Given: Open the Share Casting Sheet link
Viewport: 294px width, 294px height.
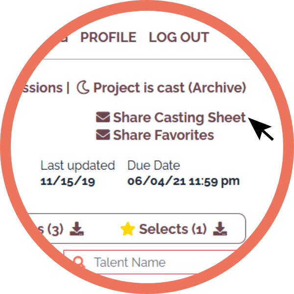Looking at the screenshot, I should (x=179, y=118).
